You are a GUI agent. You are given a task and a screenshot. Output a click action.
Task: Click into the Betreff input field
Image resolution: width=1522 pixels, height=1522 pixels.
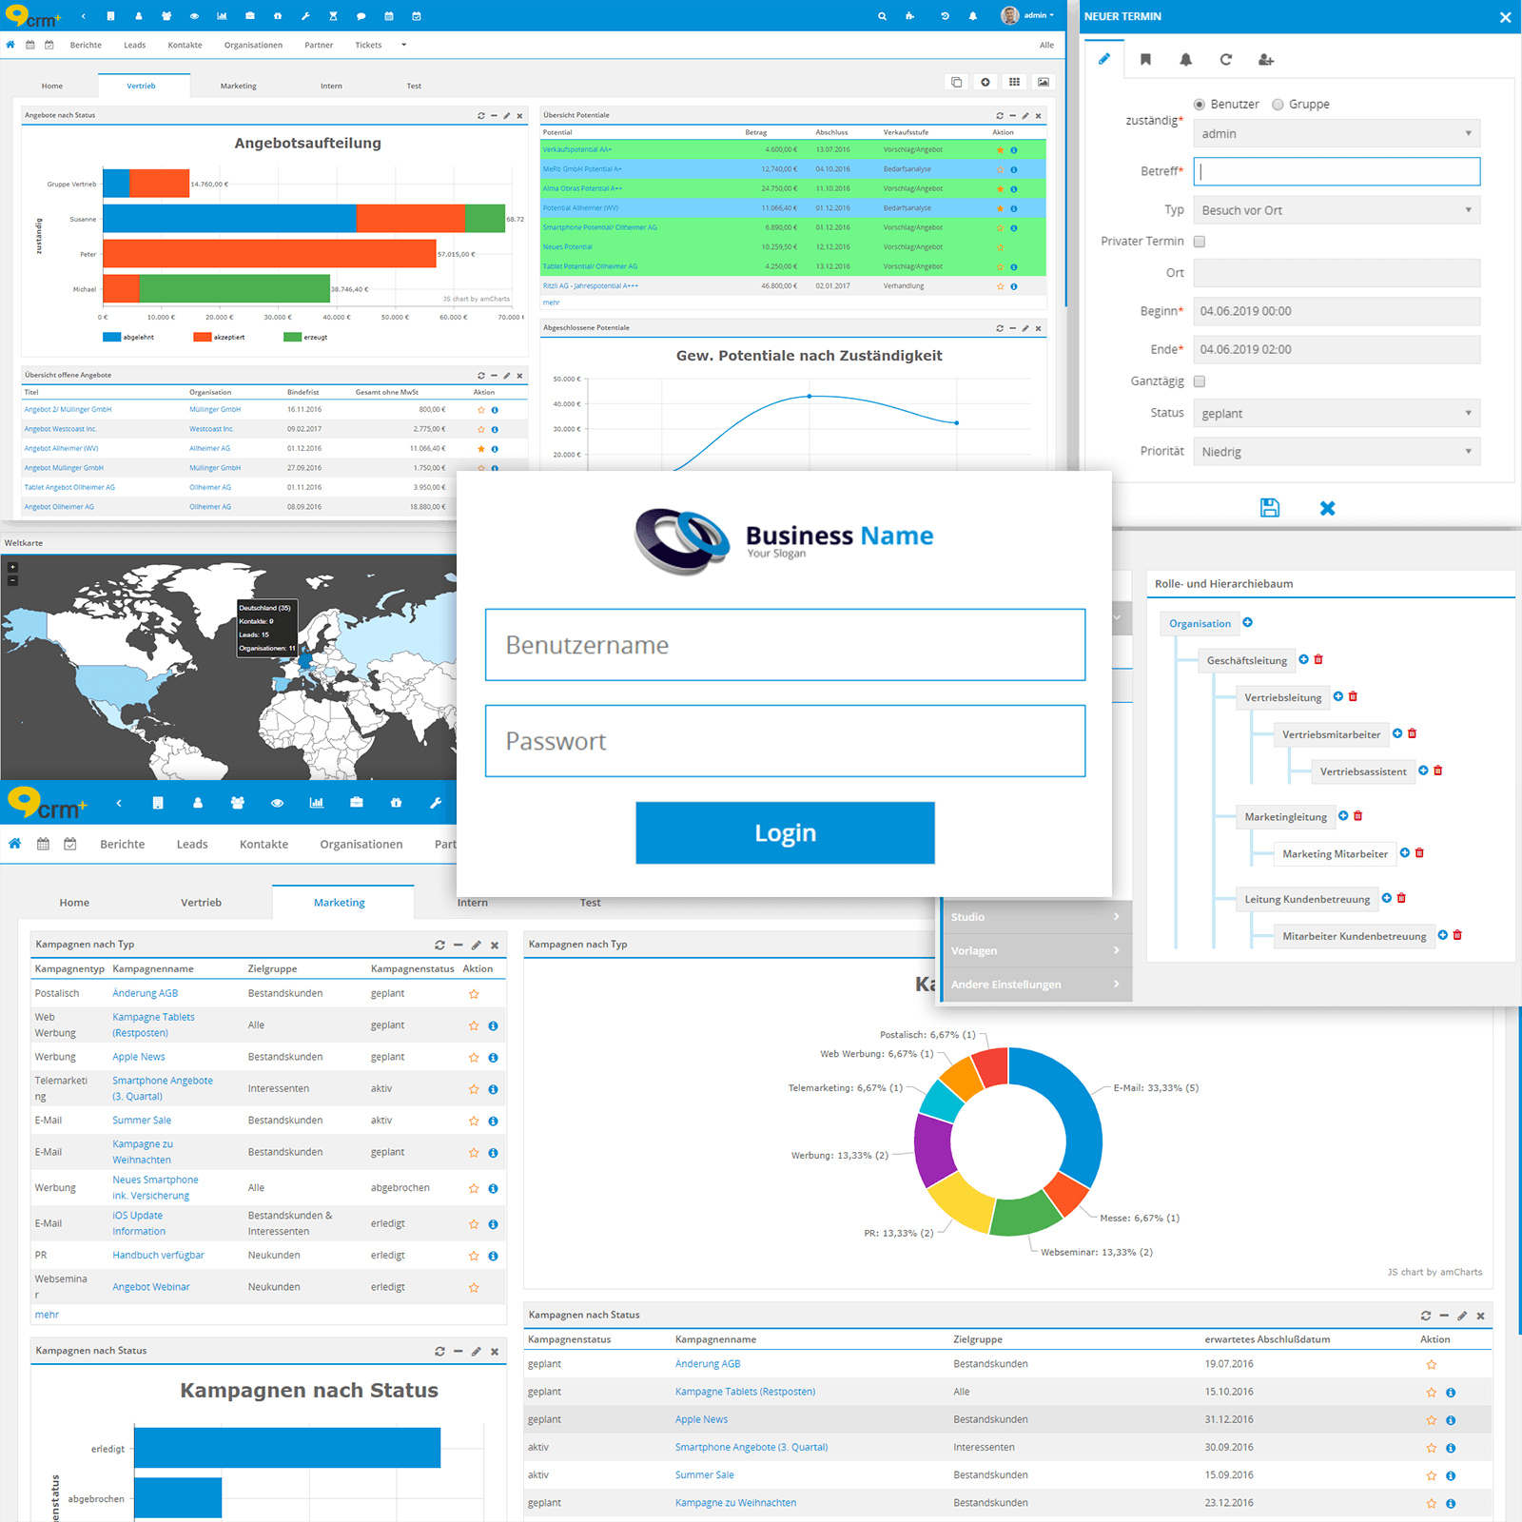point(1337,171)
